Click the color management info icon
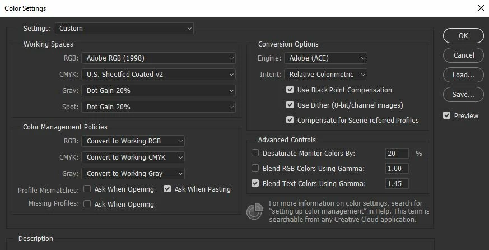 pos(254,211)
